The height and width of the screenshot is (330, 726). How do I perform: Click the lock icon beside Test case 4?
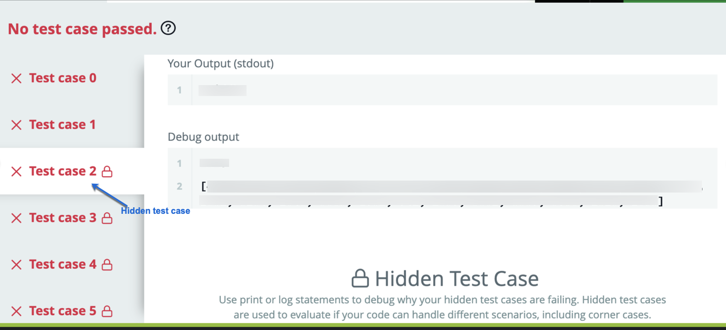coord(107,265)
